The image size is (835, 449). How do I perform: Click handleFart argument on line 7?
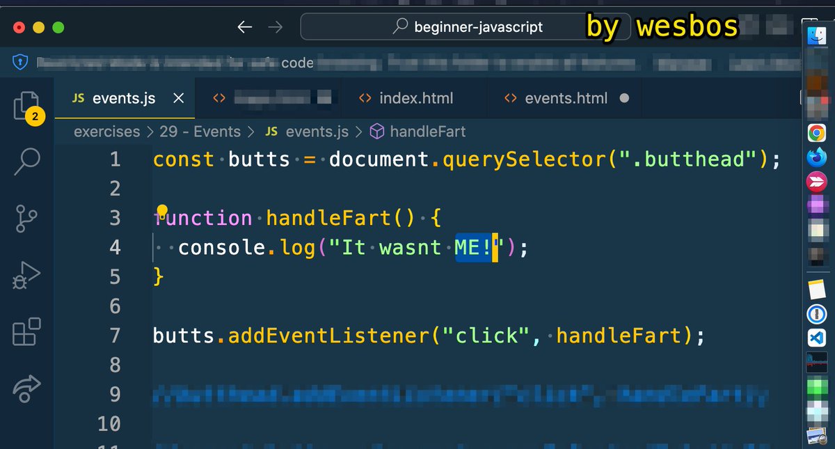click(620, 336)
